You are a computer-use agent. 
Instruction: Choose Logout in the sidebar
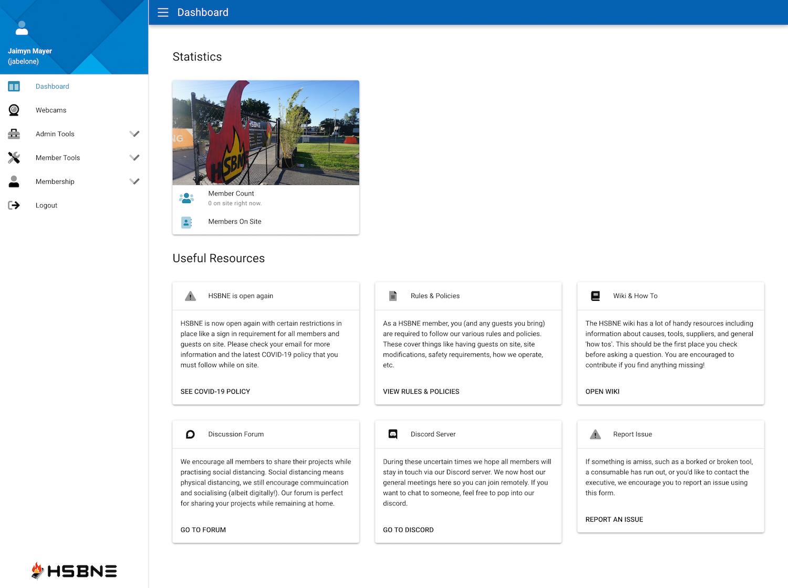[x=74, y=205]
